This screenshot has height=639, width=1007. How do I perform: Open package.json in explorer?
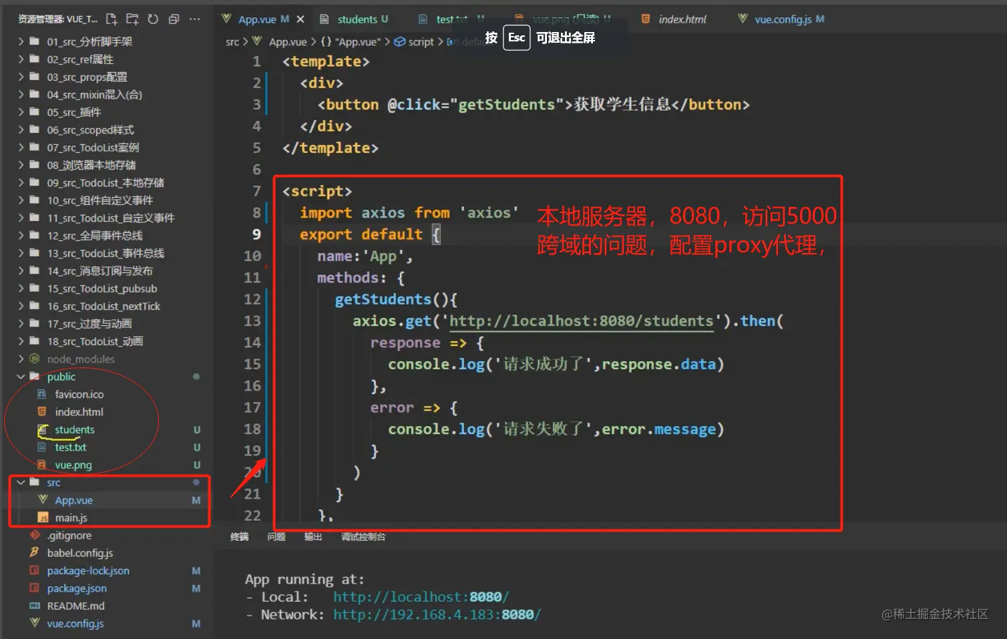[76, 588]
